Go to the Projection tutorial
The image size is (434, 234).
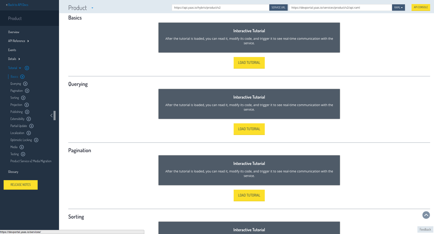[x=16, y=105]
